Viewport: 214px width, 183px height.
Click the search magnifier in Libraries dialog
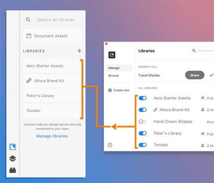[194, 51]
